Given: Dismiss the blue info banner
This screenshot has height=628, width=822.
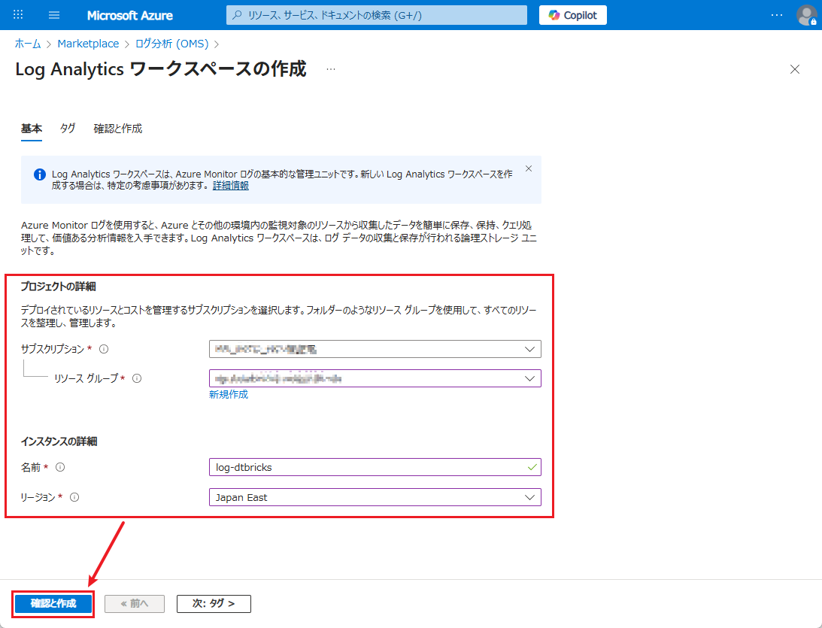Looking at the screenshot, I should click(529, 168).
